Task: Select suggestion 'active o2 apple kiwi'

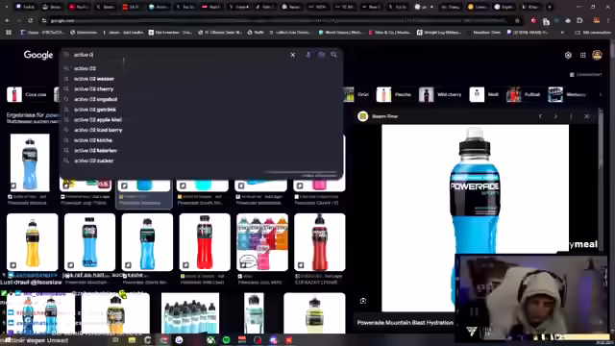Action: coord(201,119)
